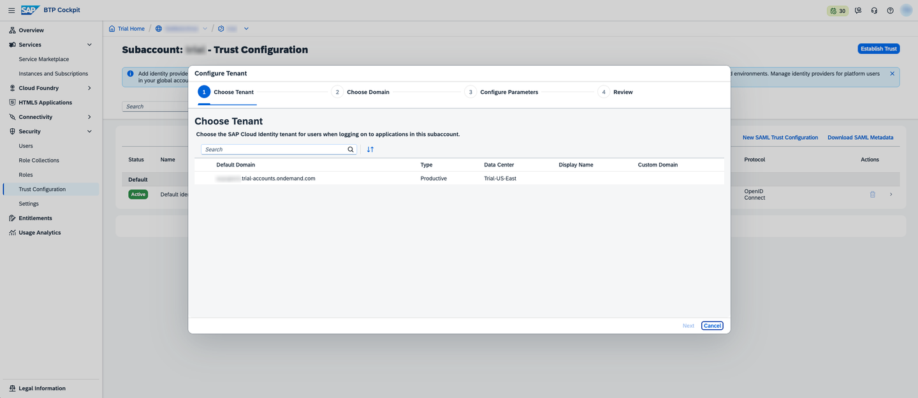Screen dimensions: 918x398
Task: Expand the Connectivity section chevron
Action: click(89, 117)
